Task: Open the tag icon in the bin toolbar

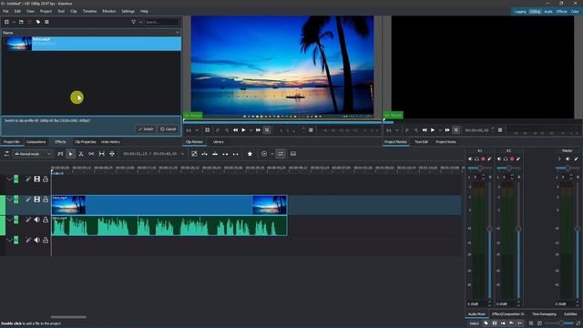Action: pyautogui.click(x=38, y=22)
